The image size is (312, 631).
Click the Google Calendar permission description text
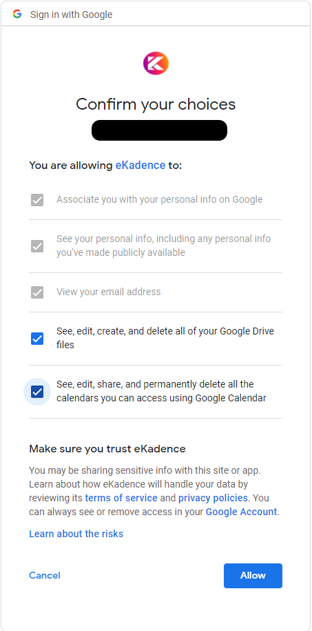[x=161, y=391]
